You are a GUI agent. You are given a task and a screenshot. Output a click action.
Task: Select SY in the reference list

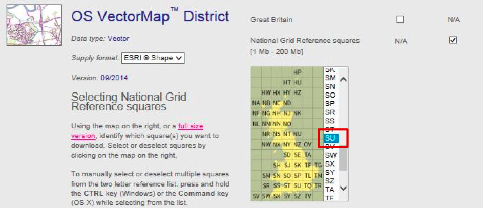click(x=331, y=172)
